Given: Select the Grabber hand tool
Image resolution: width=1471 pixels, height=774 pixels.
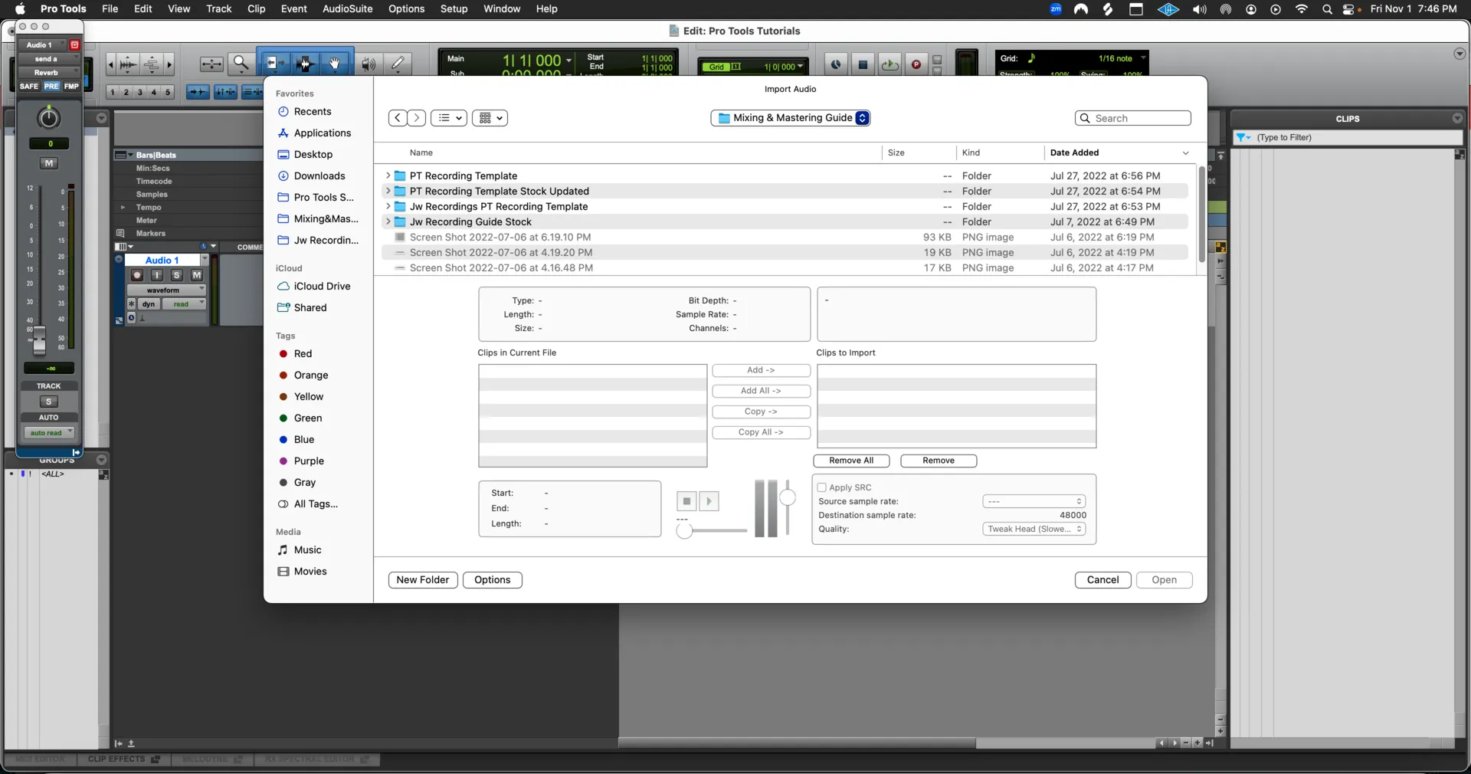Looking at the screenshot, I should click(335, 64).
